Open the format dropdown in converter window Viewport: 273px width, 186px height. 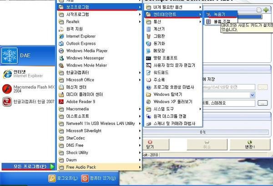click(252, 95)
